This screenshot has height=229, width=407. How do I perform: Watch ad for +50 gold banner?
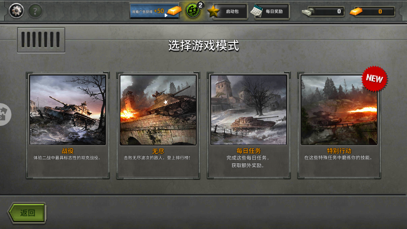point(155,11)
